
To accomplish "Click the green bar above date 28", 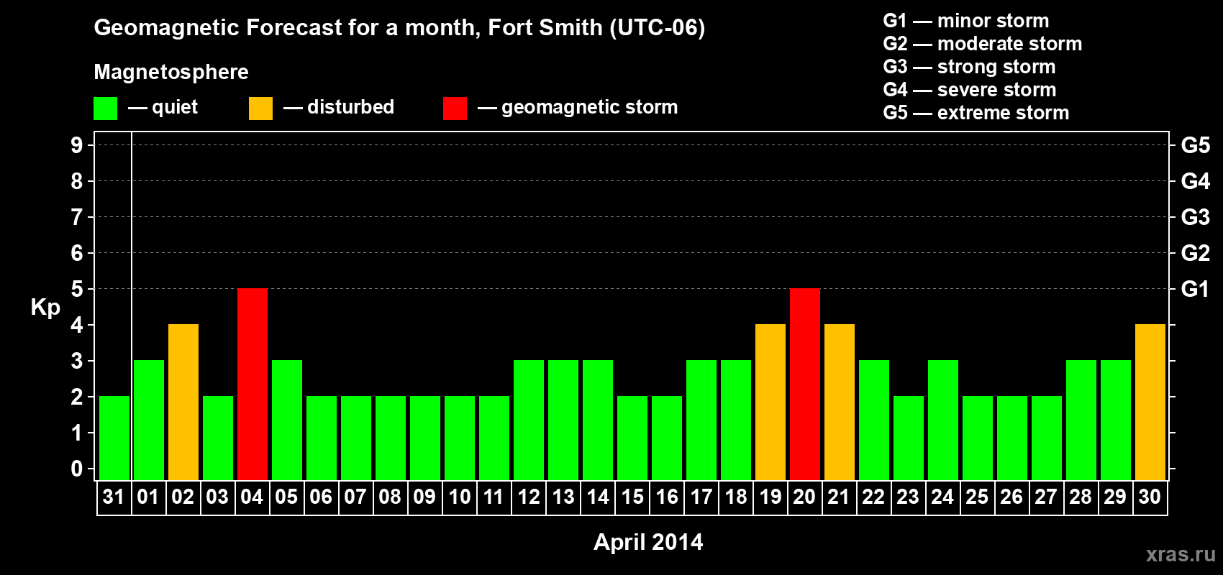I will pos(1081,420).
